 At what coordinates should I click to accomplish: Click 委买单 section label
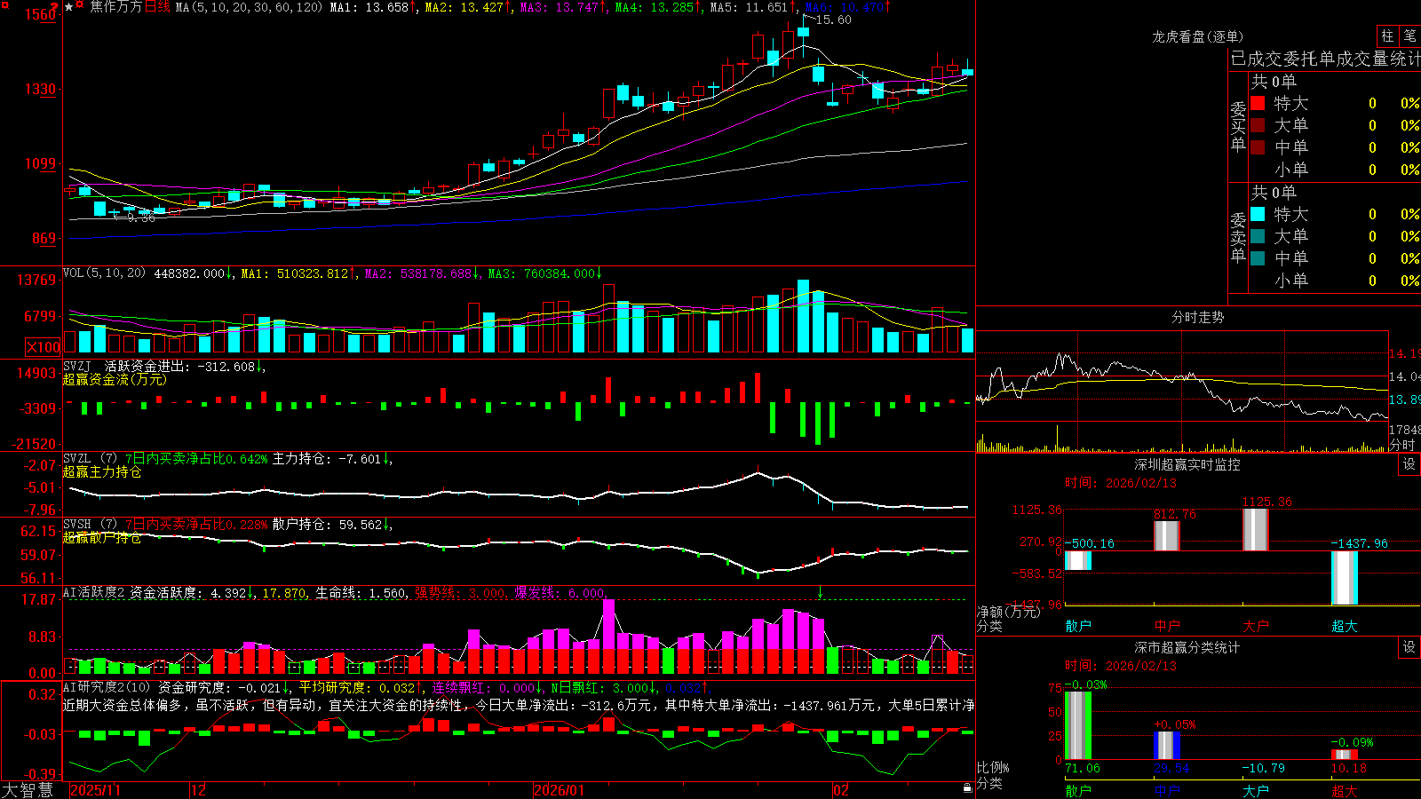point(1238,126)
